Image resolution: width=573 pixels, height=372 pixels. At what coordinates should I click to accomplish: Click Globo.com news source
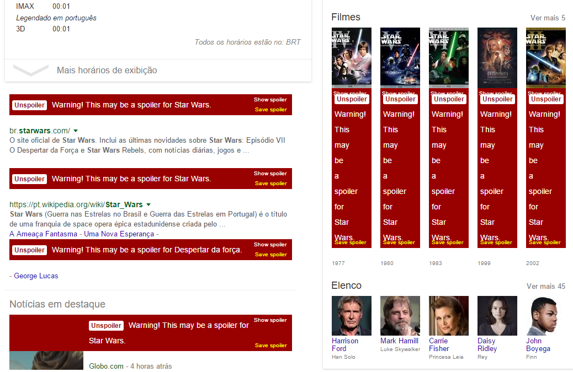click(107, 366)
